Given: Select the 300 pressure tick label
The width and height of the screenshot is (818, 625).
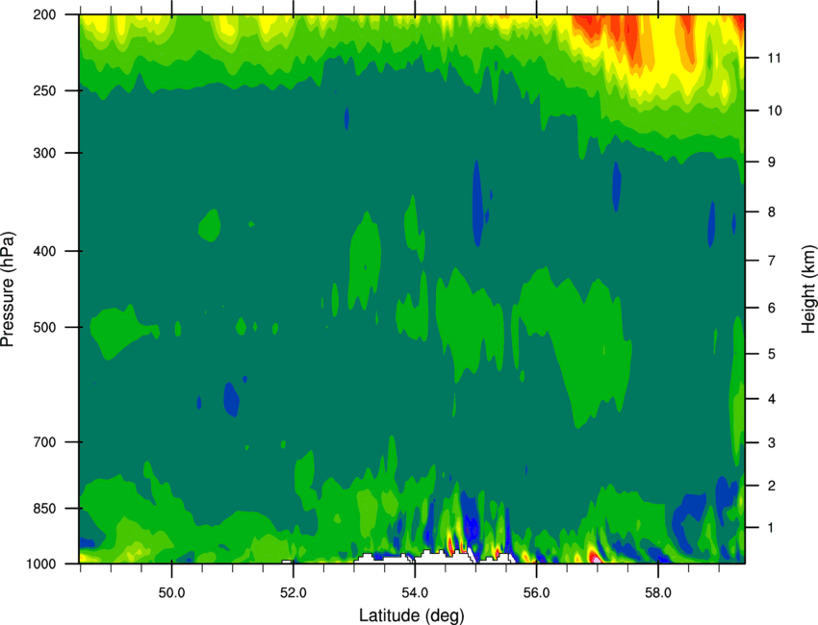Looking at the screenshot, I should pyautogui.click(x=45, y=153).
